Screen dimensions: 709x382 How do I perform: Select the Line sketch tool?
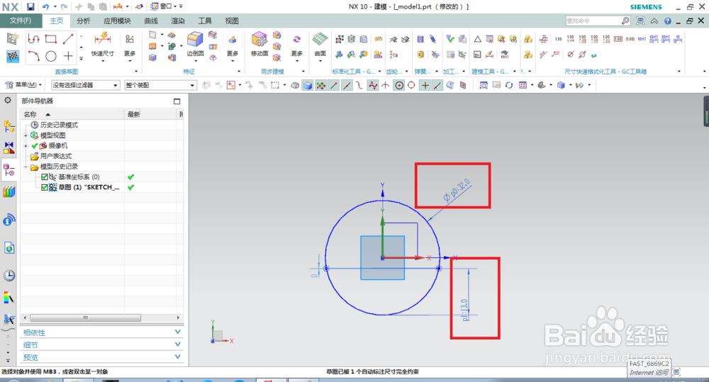(x=68, y=39)
